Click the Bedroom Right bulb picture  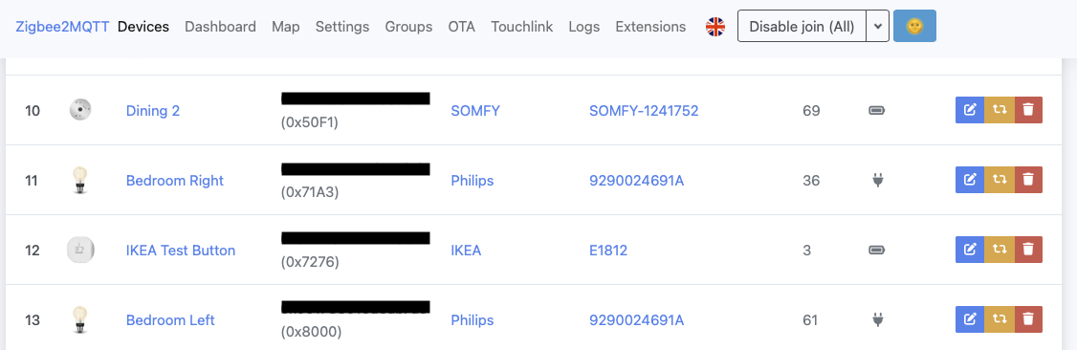(x=80, y=180)
